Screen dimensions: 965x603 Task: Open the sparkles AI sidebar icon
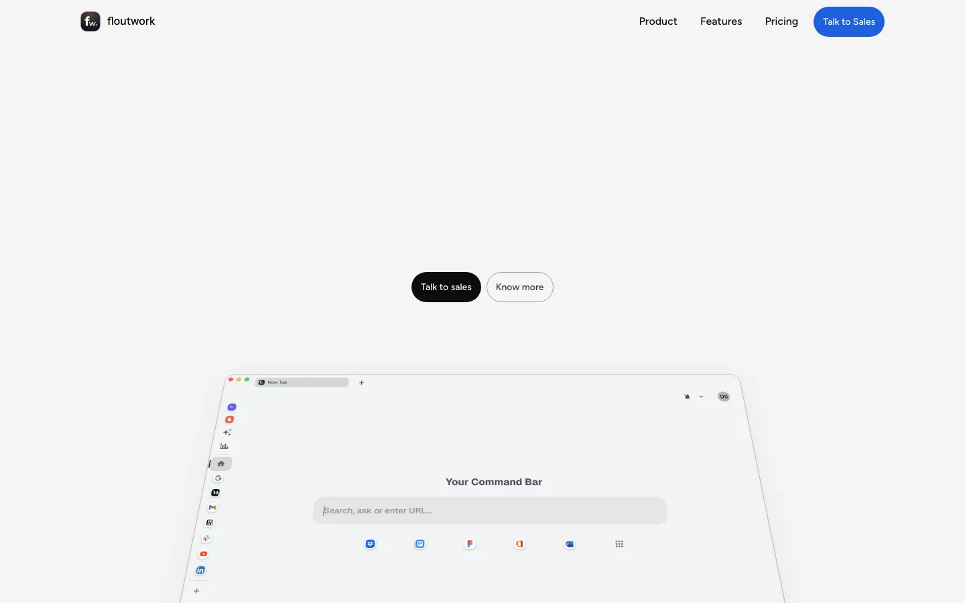(227, 432)
